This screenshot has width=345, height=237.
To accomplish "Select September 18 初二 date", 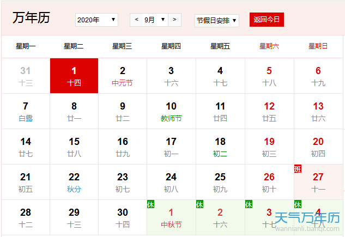I will [220, 147].
